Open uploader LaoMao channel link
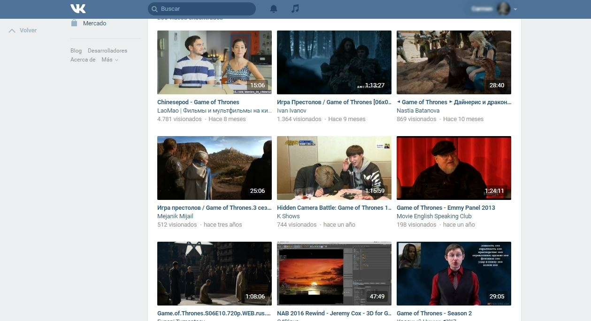 [x=215, y=111]
